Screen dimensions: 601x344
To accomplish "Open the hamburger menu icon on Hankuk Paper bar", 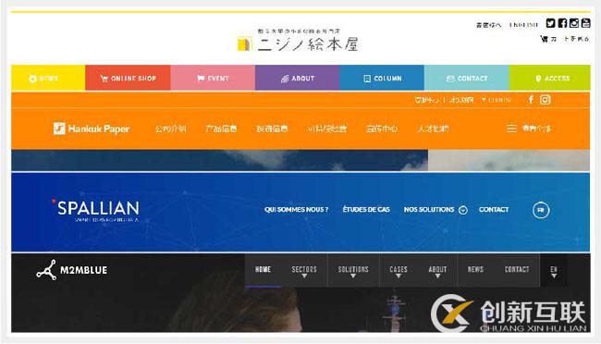I will pos(511,129).
